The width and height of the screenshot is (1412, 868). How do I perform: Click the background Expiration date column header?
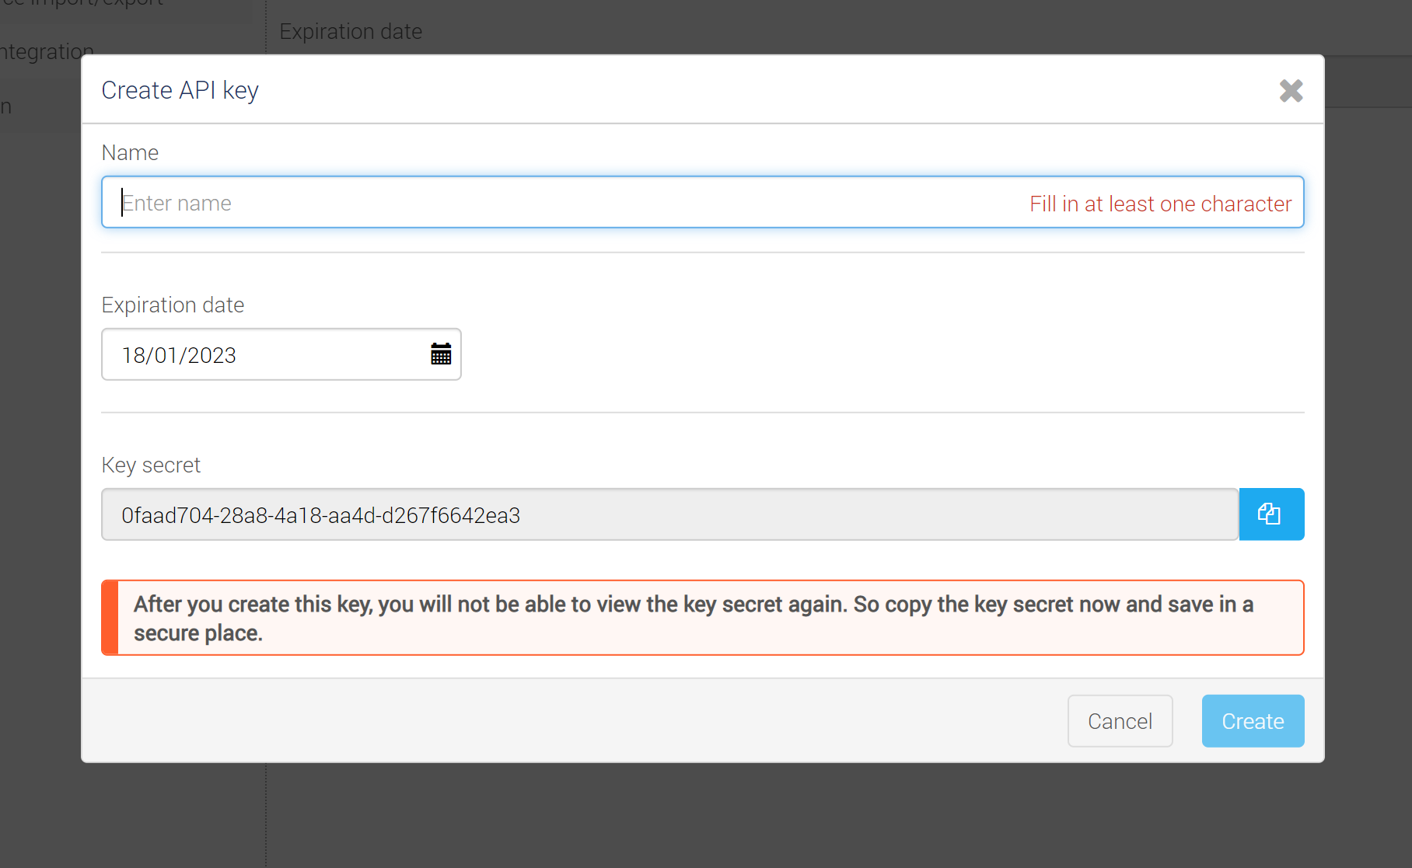[x=351, y=32]
